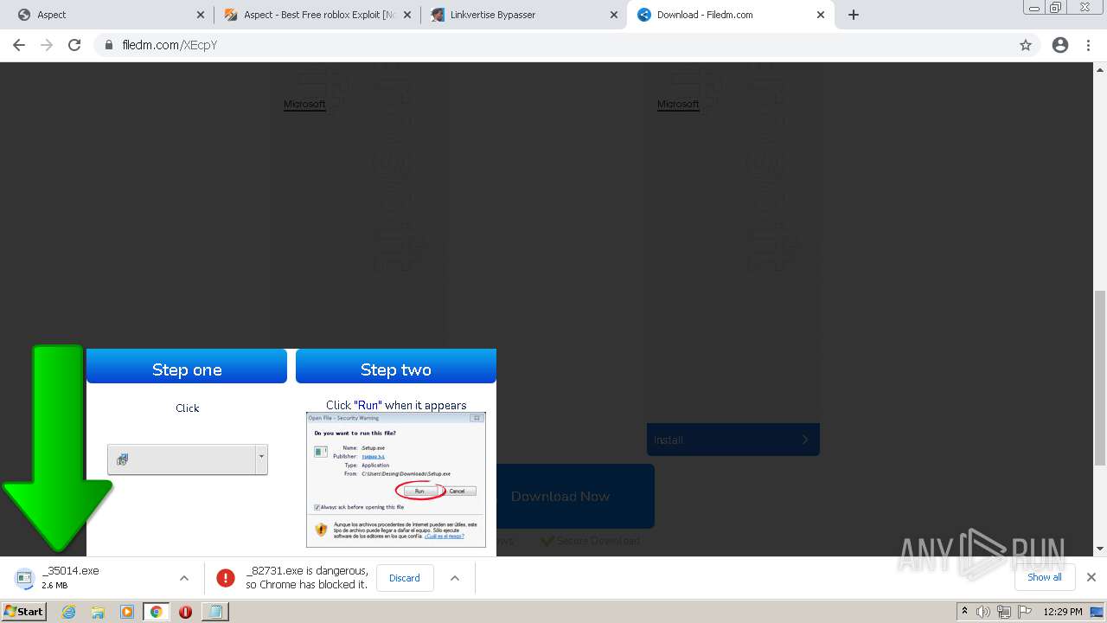Screen dimensions: 1107x623
Task: Expand options for blocked _82731.exe
Action: (455, 578)
